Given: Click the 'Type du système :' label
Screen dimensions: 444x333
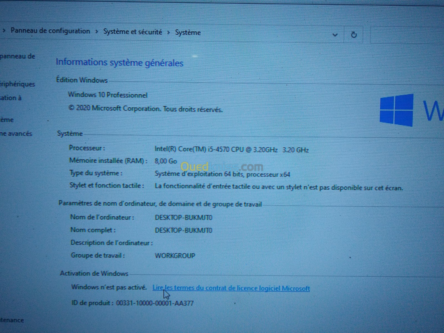Looking at the screenshot, I should coord(96,173).
